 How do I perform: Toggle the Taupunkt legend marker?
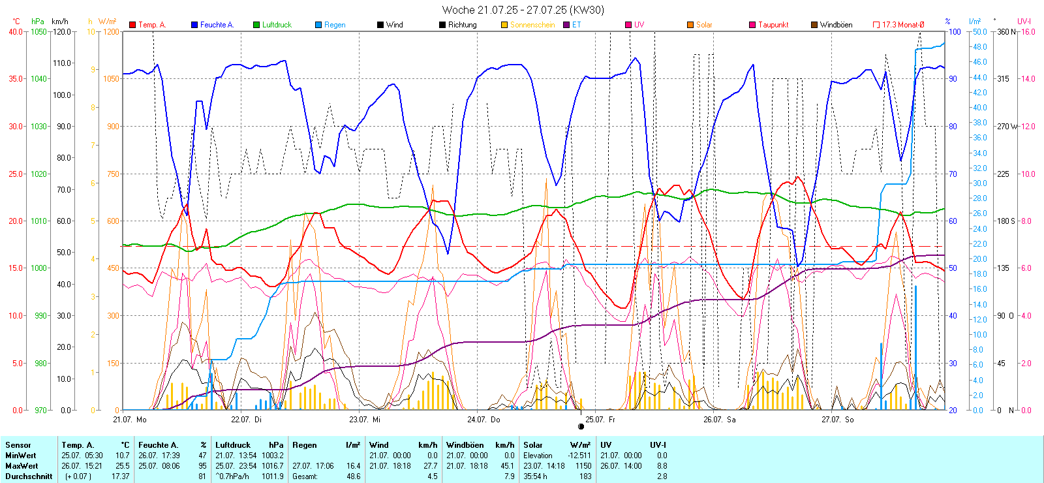tap(752, 25)
